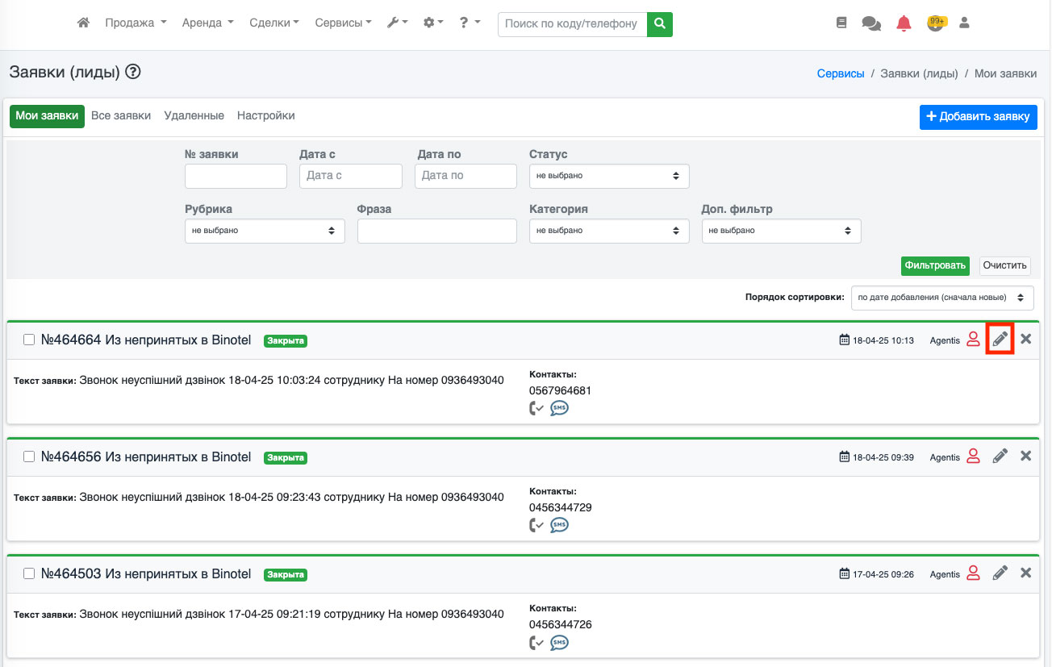Select checkbox of request №464656

29,457
